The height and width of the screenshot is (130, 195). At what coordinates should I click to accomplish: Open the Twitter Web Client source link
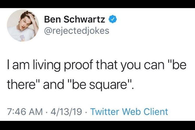point(129,111)
